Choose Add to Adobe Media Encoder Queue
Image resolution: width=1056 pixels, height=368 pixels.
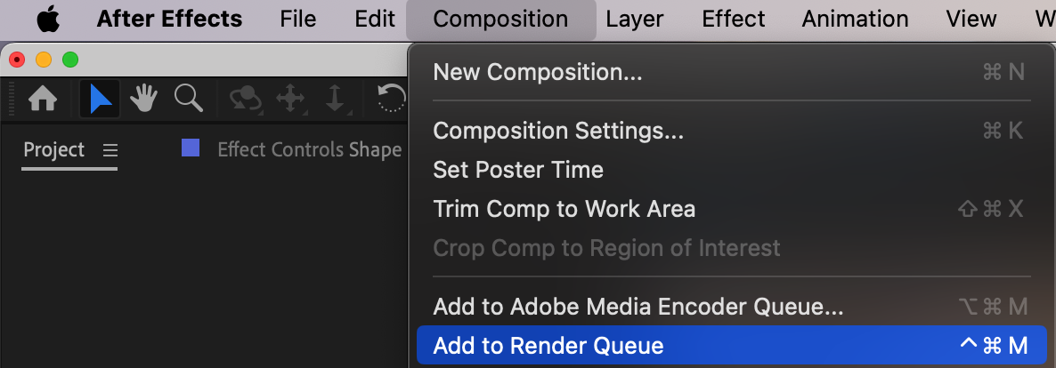(x=638, y=307)
